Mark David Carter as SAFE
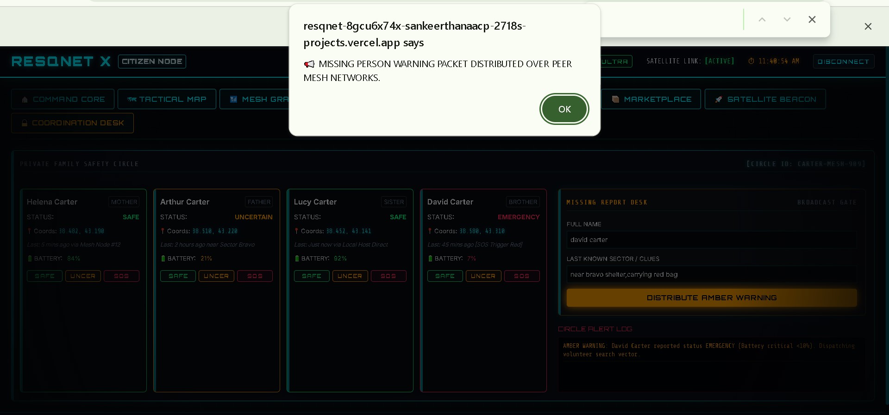The image size is (889, 415). [x=445, y=276]
